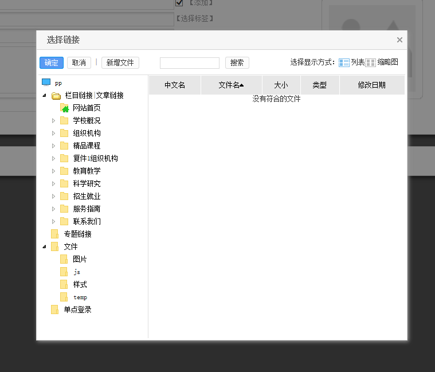
Task: Collapse the 文件 tree node
Action: 44,246
